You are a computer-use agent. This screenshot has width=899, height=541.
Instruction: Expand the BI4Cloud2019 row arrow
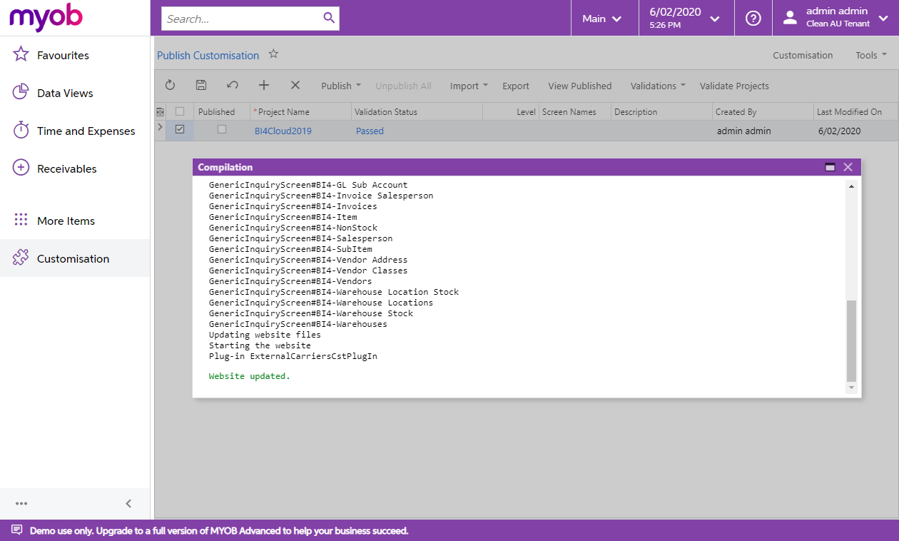(x=161, y=127)
